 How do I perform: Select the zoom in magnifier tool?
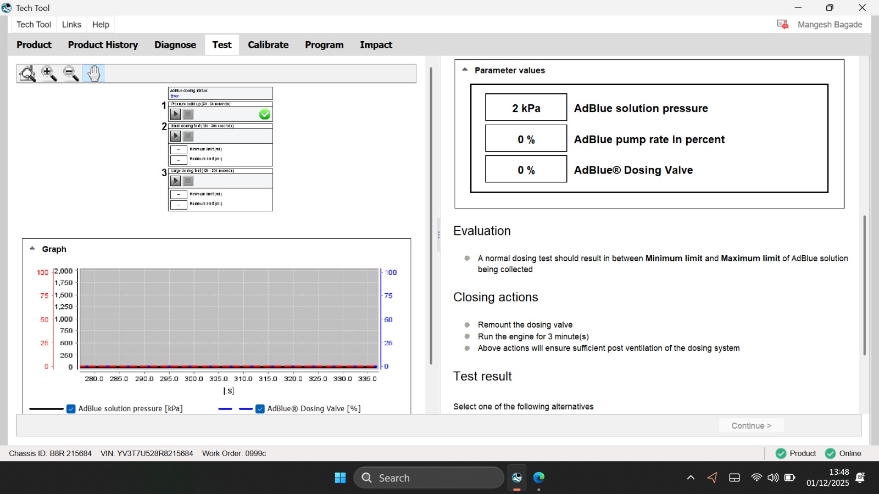49,74
